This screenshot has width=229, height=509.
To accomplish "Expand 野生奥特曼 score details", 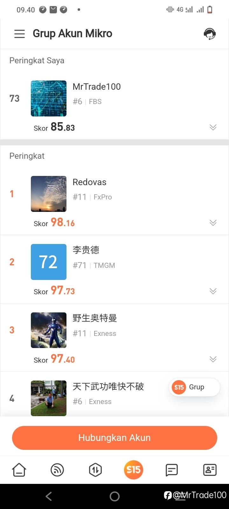I will tap(213, 359).
